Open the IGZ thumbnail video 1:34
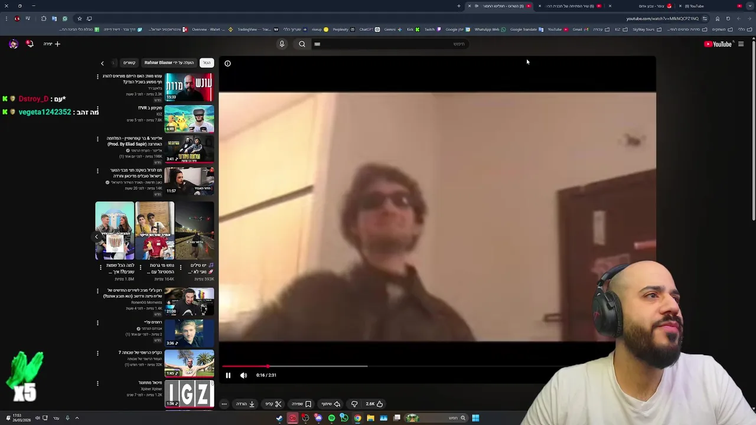This screenshot has height=425, width=756. (189, 394)
